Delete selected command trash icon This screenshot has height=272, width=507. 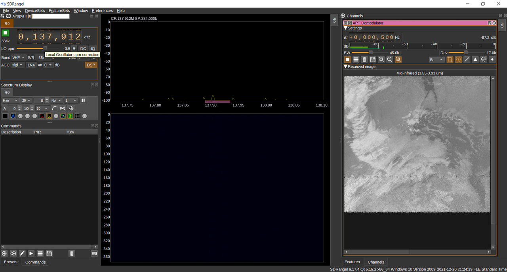coord(72,253)
